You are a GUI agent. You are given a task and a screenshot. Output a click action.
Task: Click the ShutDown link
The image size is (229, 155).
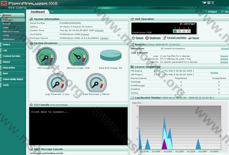pyautogui.click(x=155, y=38)
